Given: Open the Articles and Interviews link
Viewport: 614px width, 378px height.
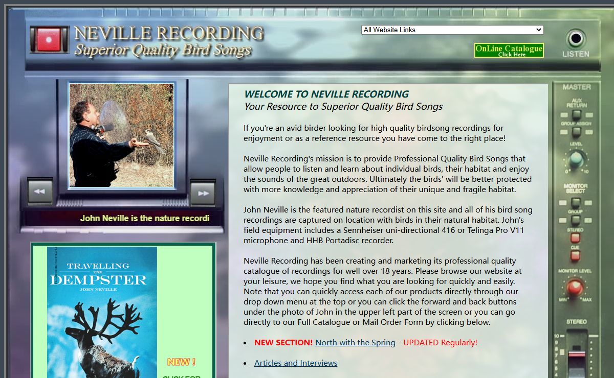Looking at the screenshot, I should (x=296, y=363).
